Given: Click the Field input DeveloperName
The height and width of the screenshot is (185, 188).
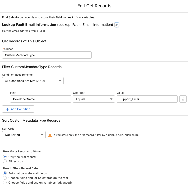Looking at the screenshot, I should (x=41, y=99).
